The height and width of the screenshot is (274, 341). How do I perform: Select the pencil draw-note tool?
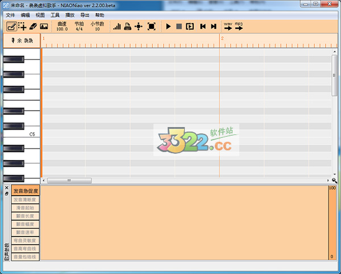point(11,27)
